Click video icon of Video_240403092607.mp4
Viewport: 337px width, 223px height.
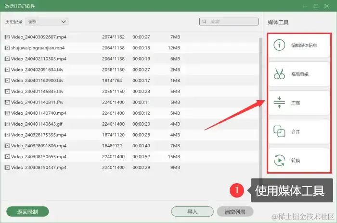7,37
